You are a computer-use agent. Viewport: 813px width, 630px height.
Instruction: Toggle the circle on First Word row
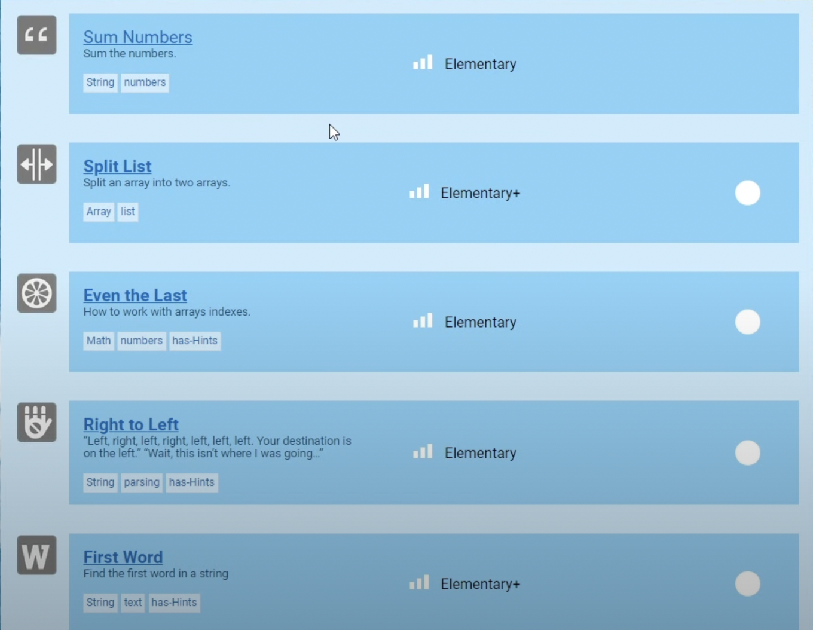(747, 583)
